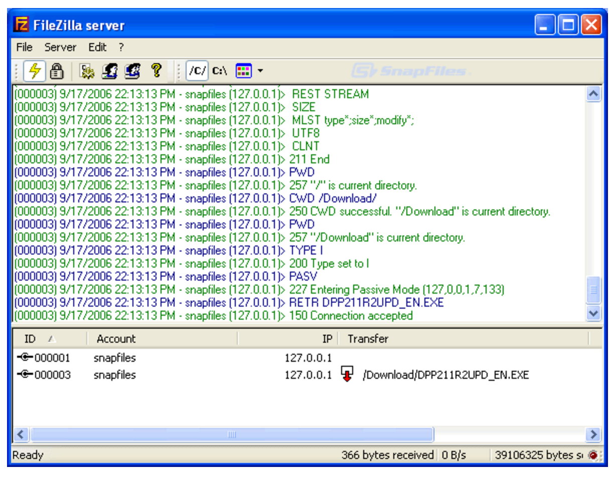Sort connections by Account column header
The width and height of the screenshot is (609, 479).
(116, 339)
